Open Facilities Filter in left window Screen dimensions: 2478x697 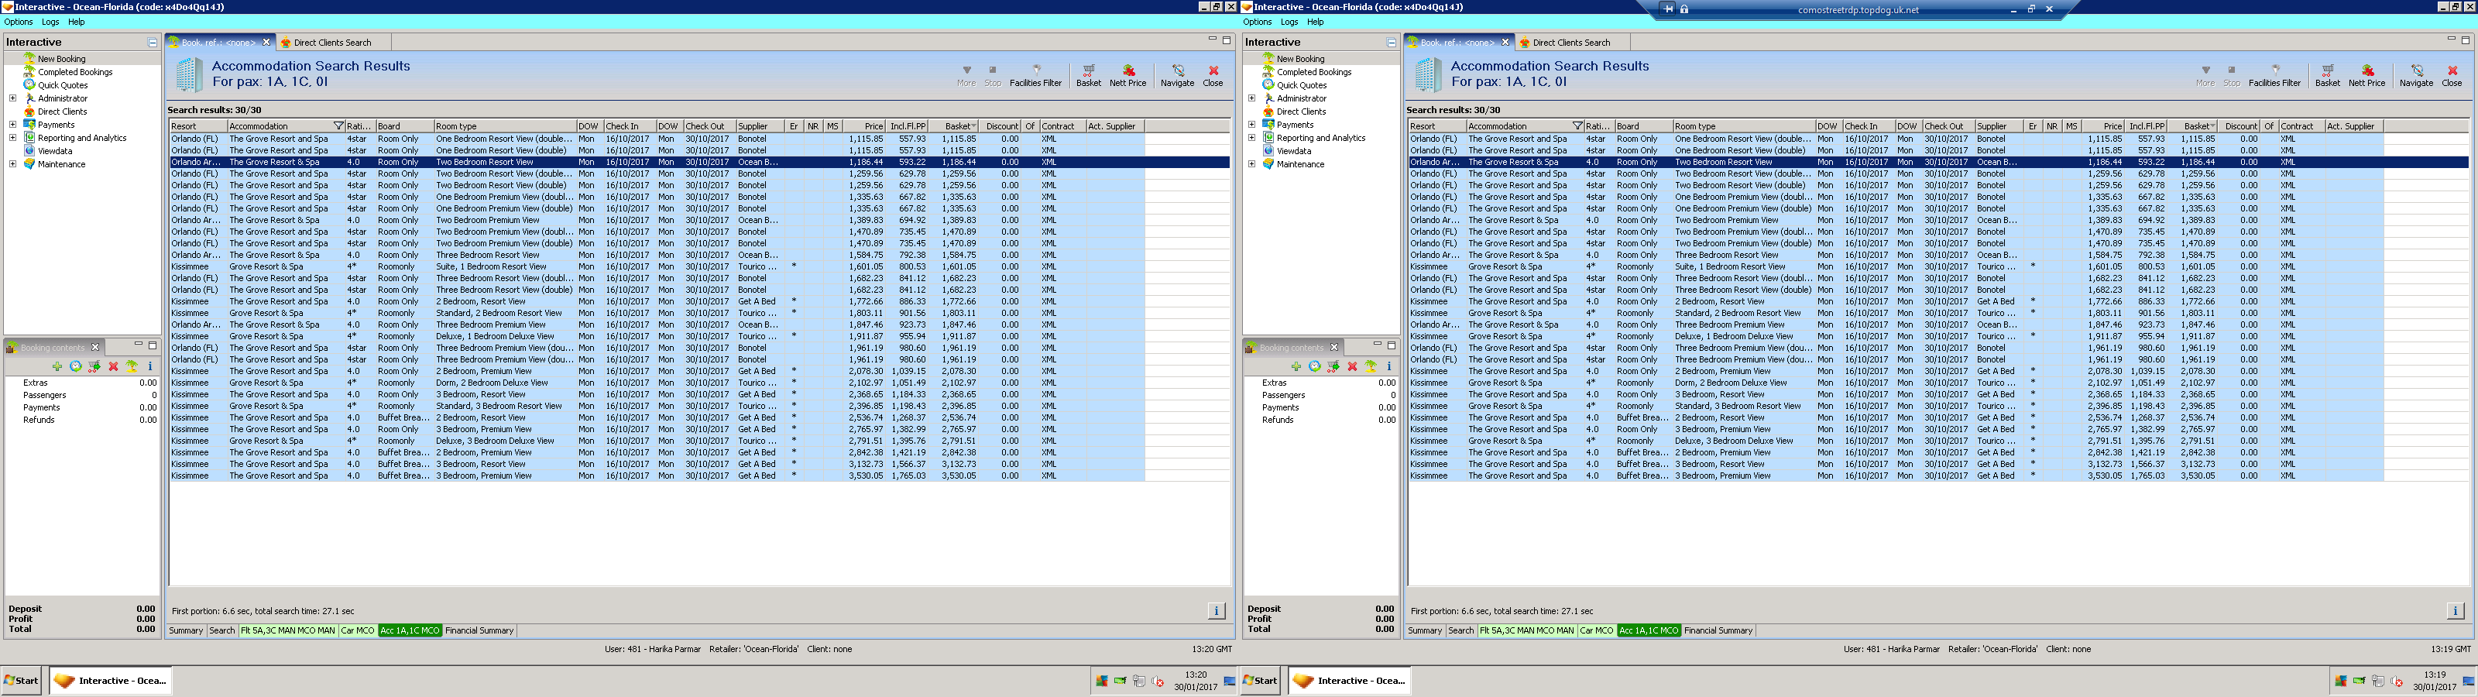click(x=1035, y=74)
